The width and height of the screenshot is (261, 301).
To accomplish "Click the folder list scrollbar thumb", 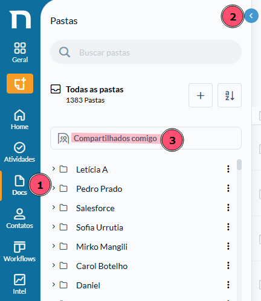I will (239, 165).
